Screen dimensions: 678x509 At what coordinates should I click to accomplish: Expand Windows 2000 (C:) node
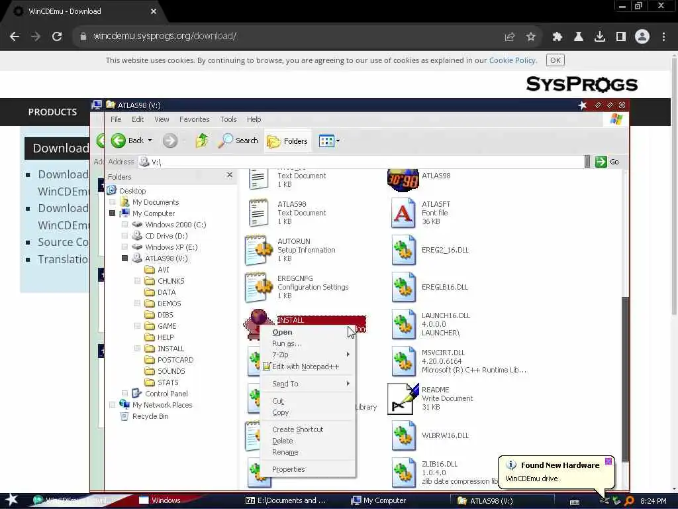click(x=124, y=225)
